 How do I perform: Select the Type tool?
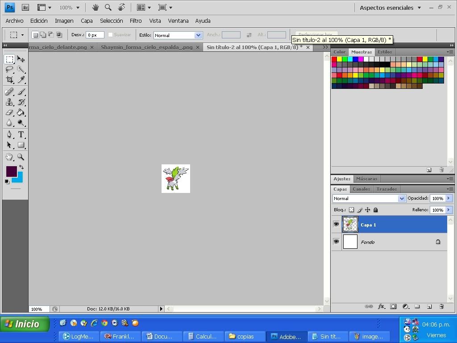point(21,134)
